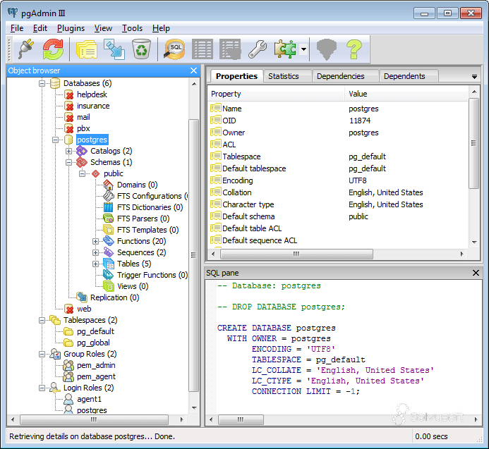Click the Drop object trash icon

(x=141, y=49)
